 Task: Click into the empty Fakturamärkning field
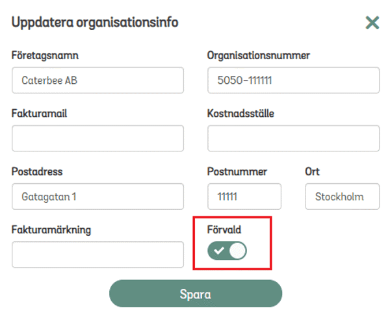click(97, 254)
